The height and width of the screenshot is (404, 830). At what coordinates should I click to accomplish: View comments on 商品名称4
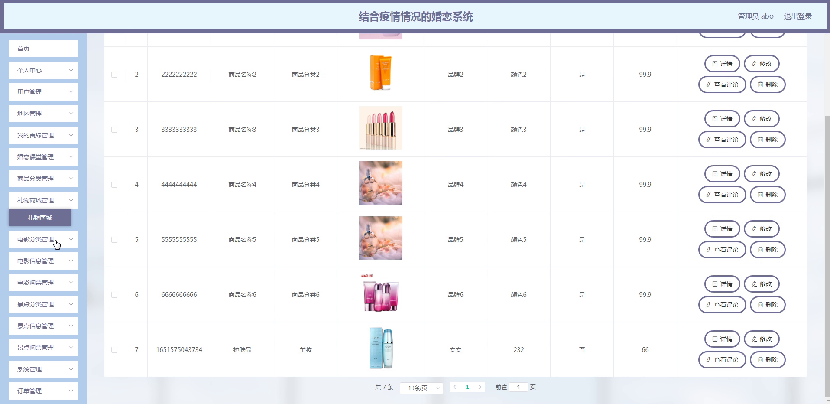[722, 195]
